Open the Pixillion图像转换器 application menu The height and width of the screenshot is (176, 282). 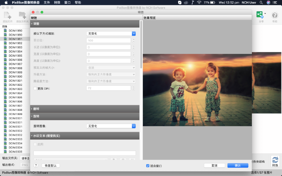pos(26,2)
